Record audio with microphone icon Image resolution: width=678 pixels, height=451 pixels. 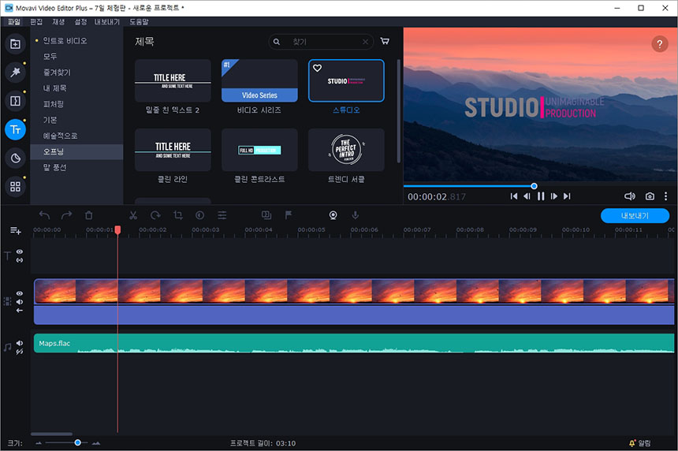(355, 215)
